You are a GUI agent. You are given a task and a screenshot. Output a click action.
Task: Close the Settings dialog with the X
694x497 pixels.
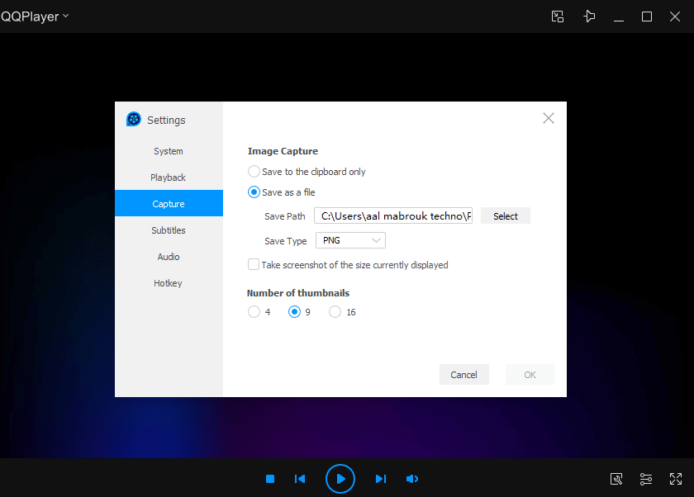[x=549, y=118]
